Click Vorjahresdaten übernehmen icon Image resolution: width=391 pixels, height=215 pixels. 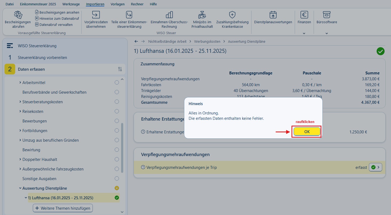[96, 14]
